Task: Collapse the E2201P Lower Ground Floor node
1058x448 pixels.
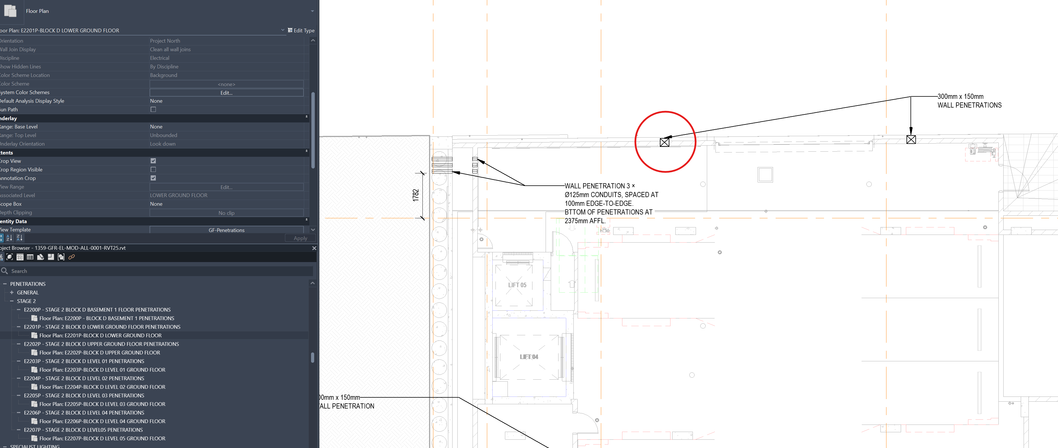Action: pos(19,327)
